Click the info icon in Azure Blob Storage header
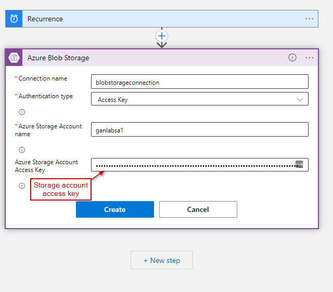333x292 pixels. 292,58
